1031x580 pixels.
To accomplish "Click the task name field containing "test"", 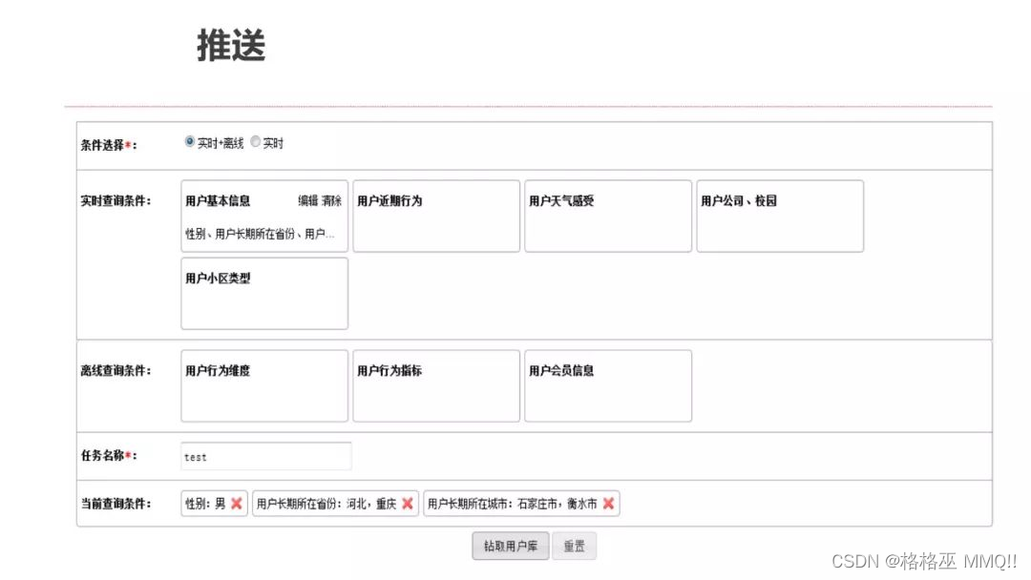I will [265, 456].
